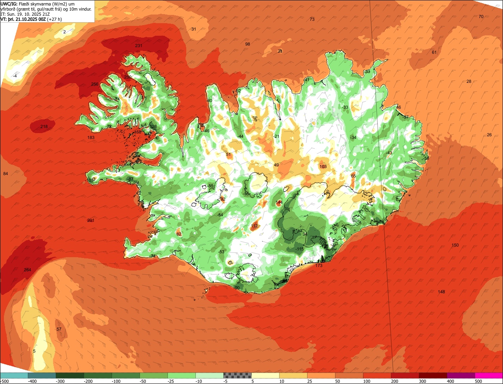503x384 pixels.
Task: Click the legend swatch between 50 and 100
Action: pos(349,375)
